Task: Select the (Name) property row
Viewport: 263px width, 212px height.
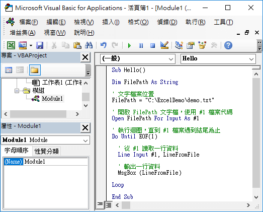Action: pyautogui.click(x=13, y=162)
